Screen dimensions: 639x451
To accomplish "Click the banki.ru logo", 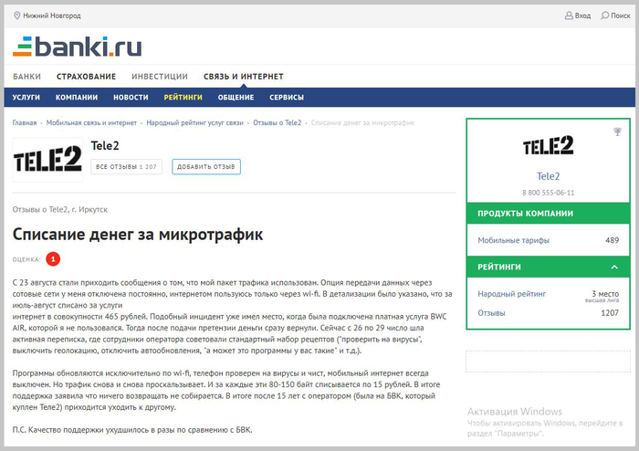I will 77,45.
